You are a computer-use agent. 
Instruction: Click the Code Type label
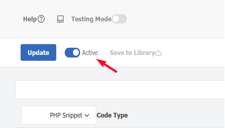(112, 115)
